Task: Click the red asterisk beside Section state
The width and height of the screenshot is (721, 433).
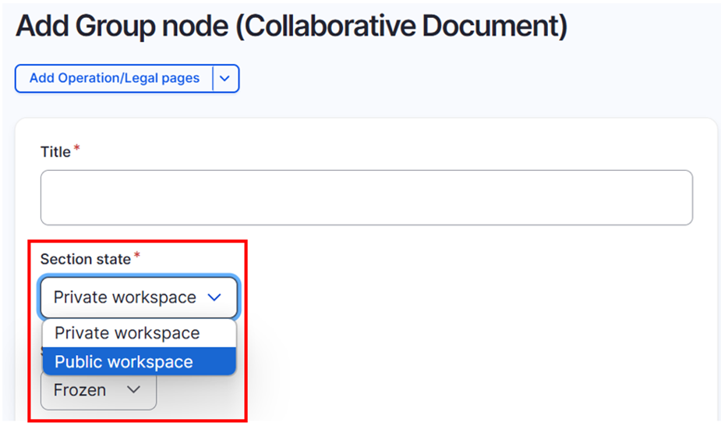Action: tap(137, 256)
